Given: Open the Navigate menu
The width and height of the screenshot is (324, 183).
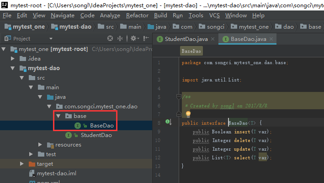Looking at the screenshot, I should [63, 15].
